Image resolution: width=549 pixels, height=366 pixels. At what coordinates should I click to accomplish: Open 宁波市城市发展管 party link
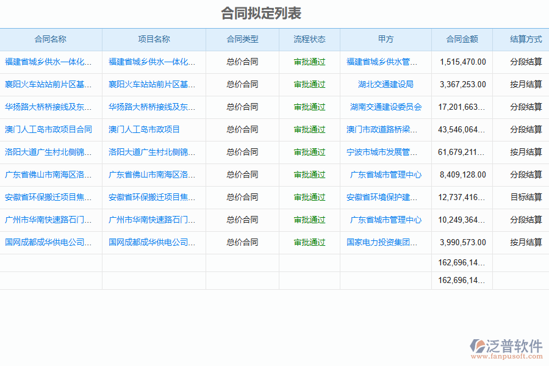pyautogui.click(x=382, y=152)
